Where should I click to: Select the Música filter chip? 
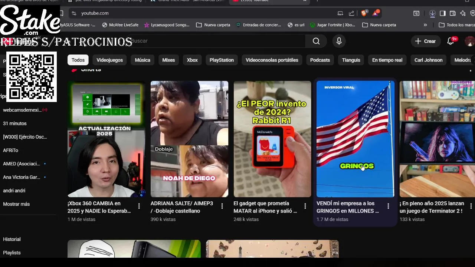coord(142,60)
